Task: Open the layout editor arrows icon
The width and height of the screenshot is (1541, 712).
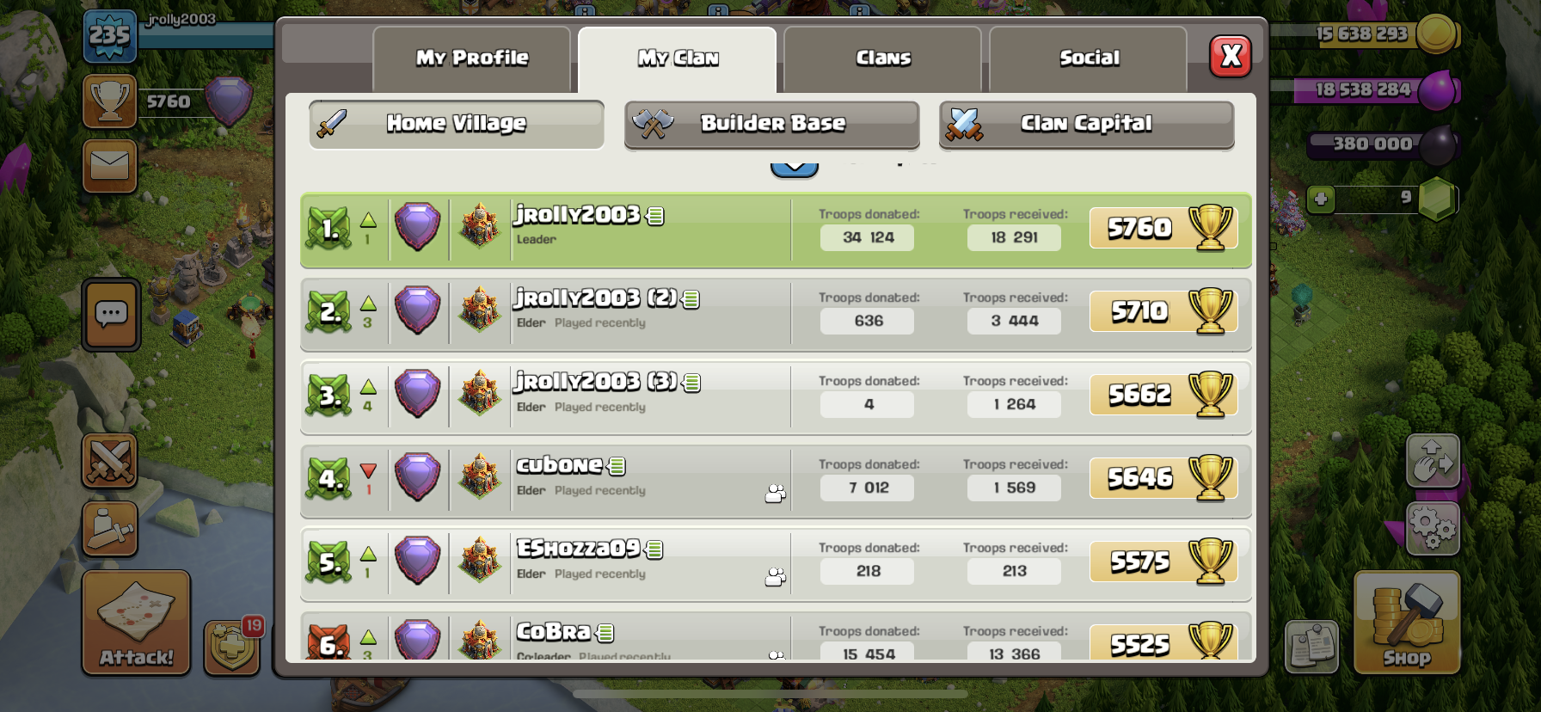Action: click(x=1432, y=460)
